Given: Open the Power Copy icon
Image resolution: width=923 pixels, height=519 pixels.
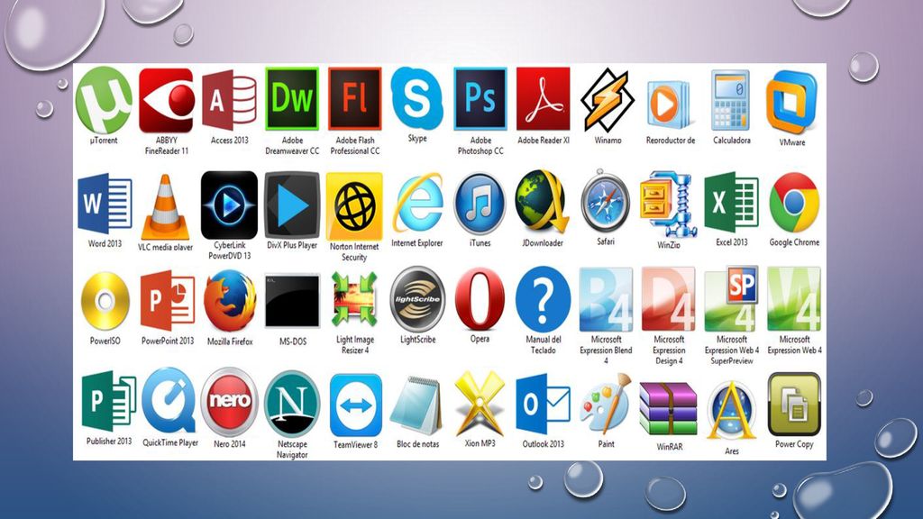Looking at the screenshot, I should 794,404.
